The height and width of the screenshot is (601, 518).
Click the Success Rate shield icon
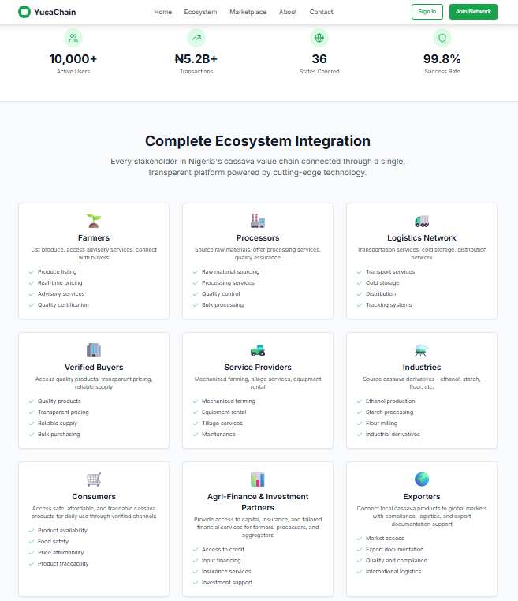click(442, 38)
